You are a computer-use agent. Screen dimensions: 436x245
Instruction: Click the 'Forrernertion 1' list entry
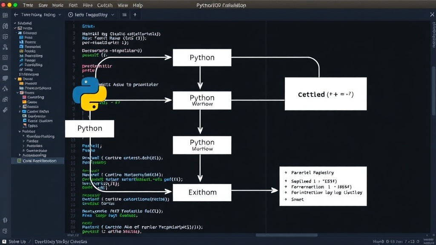(321, 187)
